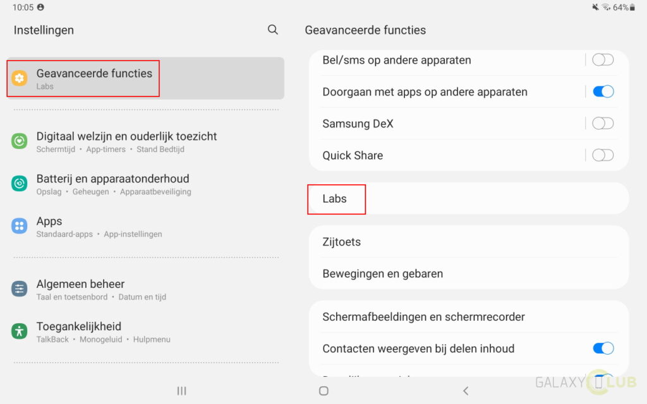Tap the back navigation arrow
This screenshot has height=404, width=647.
[466, 390]
